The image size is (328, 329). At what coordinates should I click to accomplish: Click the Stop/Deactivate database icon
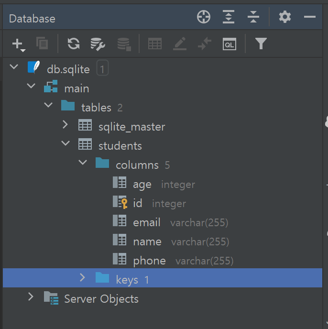tap(124, 44)
